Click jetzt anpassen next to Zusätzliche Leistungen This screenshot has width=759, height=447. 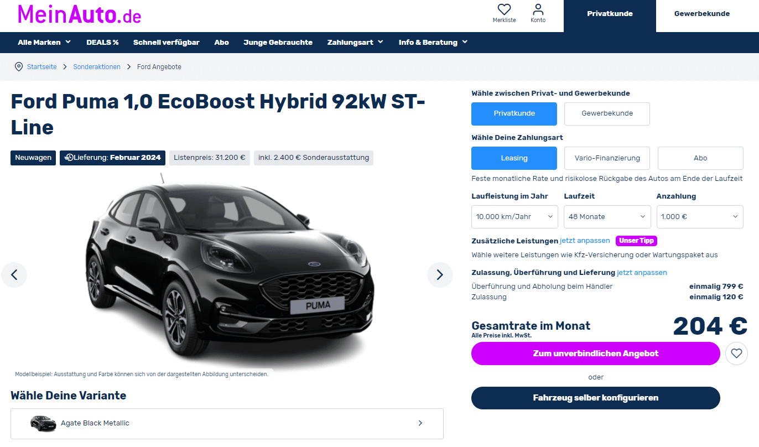585,241
